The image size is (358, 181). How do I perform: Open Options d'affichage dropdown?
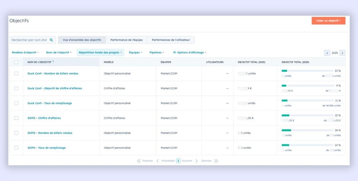[190, 52]
